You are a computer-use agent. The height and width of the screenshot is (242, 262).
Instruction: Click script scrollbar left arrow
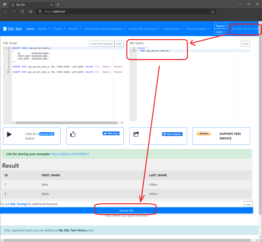[x=14, y=123]
